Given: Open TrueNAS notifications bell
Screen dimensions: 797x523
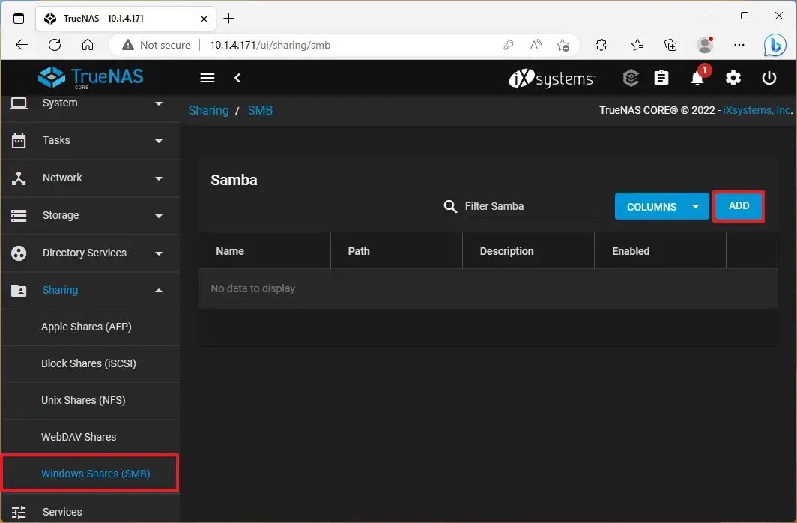Looking at the screenshot, I should point(697,78).
